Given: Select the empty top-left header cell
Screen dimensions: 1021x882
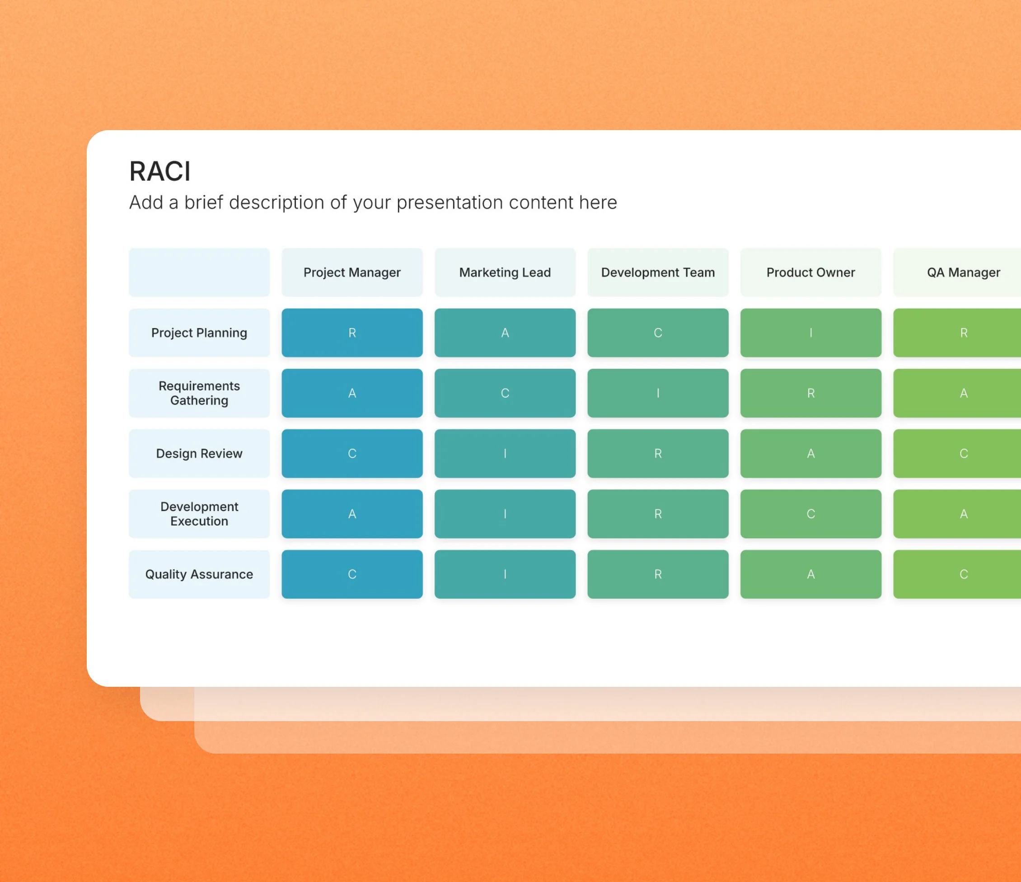Looking at the screenshot, I should click(199, 272).
